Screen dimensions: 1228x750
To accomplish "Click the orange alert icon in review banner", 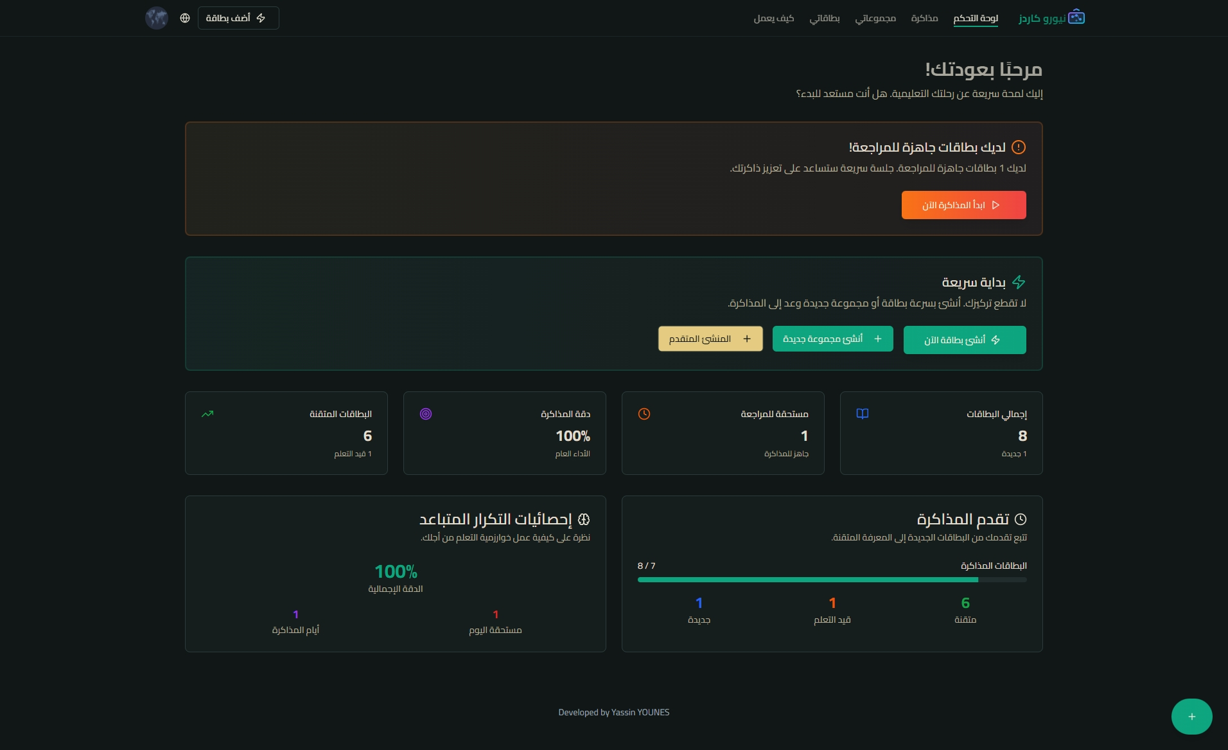I will [1019, 147].
